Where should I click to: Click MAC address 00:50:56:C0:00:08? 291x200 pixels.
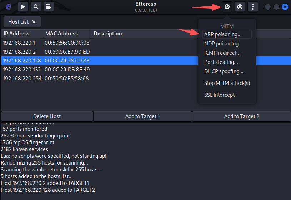pyautogui.click(x=67, y=43)
